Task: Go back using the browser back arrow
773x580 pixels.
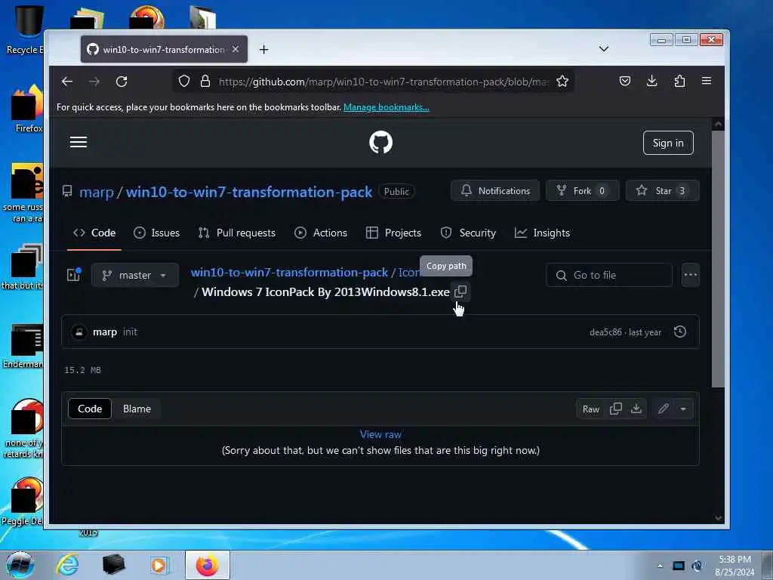Action: pyautogui.click(x=67, y=82)
